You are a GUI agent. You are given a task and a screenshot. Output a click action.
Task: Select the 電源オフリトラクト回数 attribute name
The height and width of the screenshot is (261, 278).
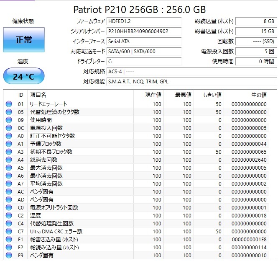pos(54,207)
